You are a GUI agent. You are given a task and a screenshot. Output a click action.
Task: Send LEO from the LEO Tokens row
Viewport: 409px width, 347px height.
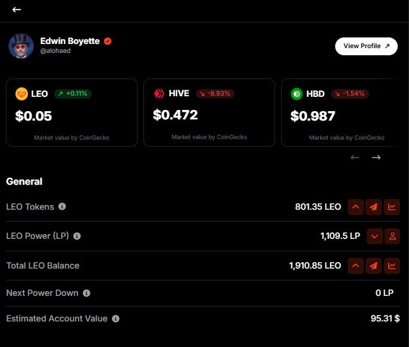373,207
